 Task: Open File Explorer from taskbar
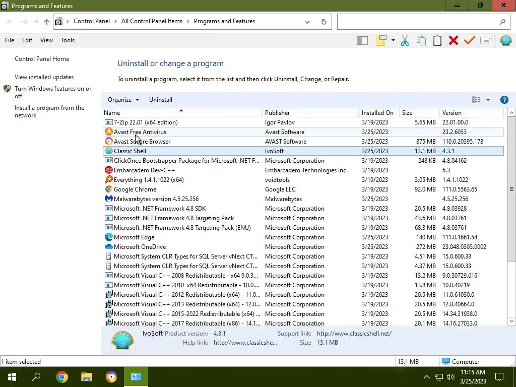click(87, 377)
